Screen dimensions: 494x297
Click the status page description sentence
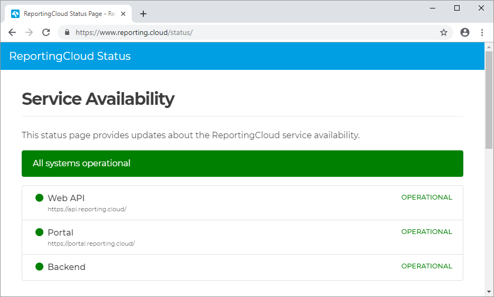pyautogui.click(x=190, y=135)
